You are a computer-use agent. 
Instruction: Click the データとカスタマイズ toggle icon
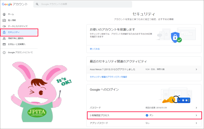4,26
